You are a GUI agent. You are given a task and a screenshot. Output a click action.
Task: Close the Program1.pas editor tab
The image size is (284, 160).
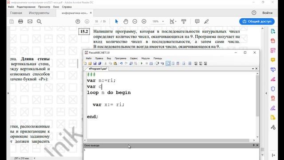[x=256, y=68]
